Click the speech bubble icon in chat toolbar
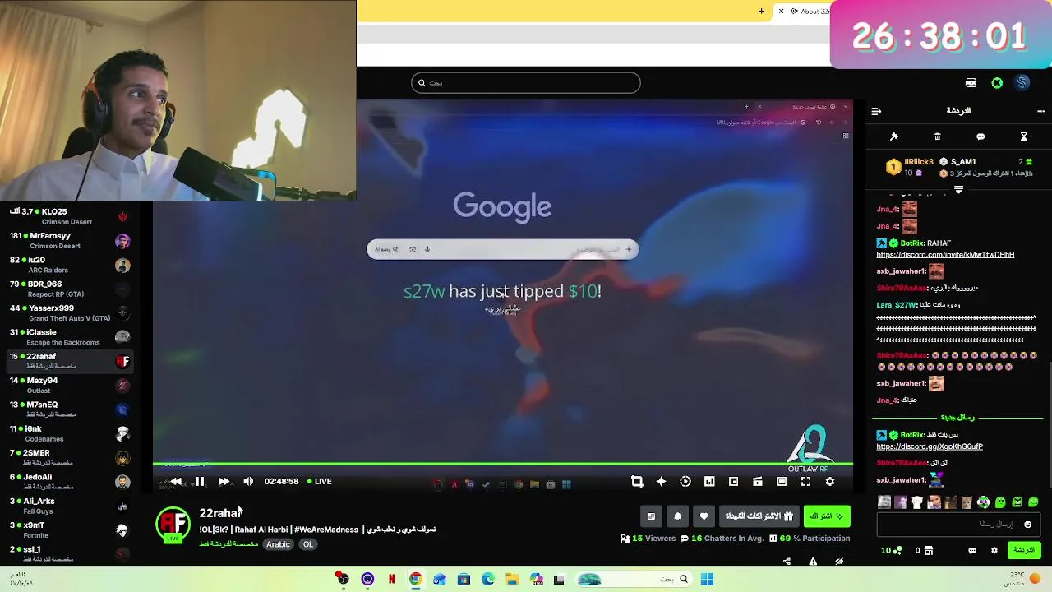This screenshot has height=592, width=1052. (980, 136)
